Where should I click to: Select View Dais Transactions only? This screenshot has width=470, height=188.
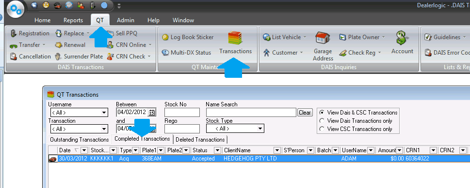322,121
